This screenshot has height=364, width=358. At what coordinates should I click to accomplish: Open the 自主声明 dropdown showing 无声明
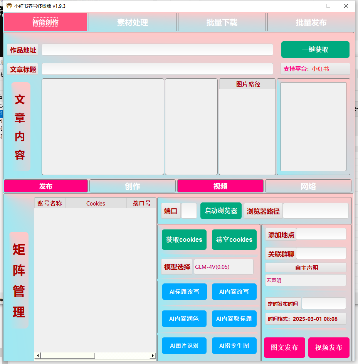305,280
